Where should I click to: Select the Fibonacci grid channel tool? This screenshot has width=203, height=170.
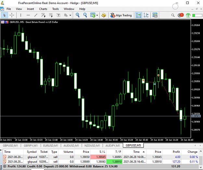51,15
